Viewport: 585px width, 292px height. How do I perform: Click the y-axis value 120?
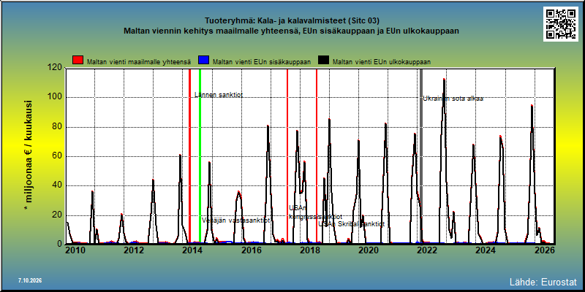point(55,67)
